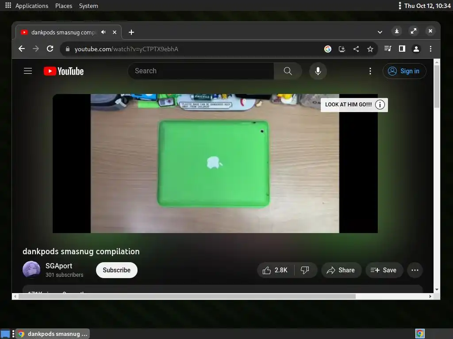Open media controls in Chrome toolbar
Screen dimensions: 453x339
click(x=388, y=49)
